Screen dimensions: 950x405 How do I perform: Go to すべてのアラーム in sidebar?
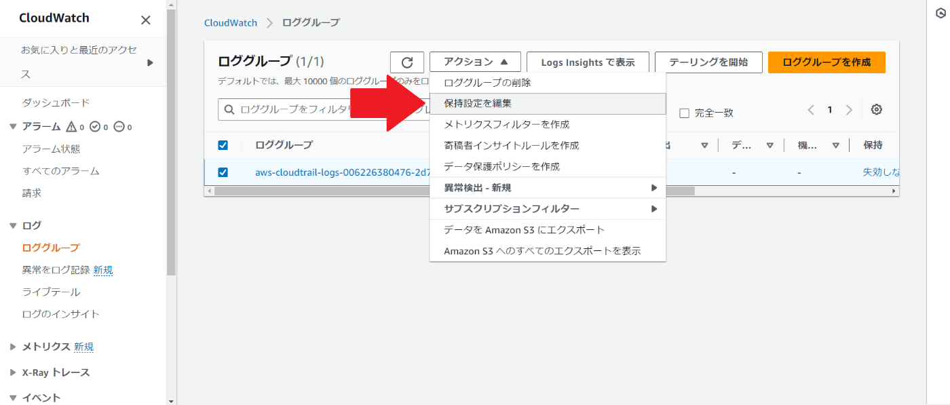coord(60,172)
